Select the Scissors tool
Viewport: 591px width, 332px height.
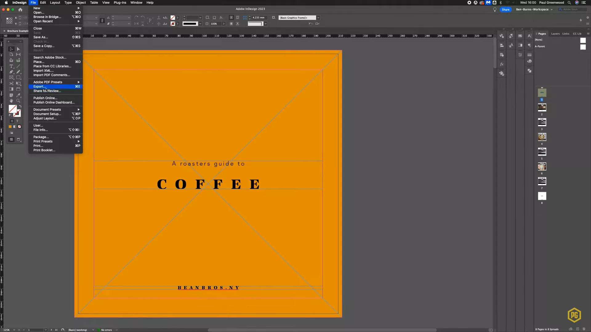(x=11, y=84)
